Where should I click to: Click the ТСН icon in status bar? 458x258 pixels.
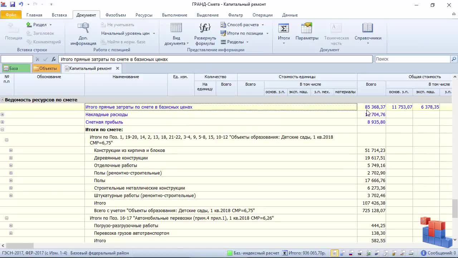(x=360, y=253)
